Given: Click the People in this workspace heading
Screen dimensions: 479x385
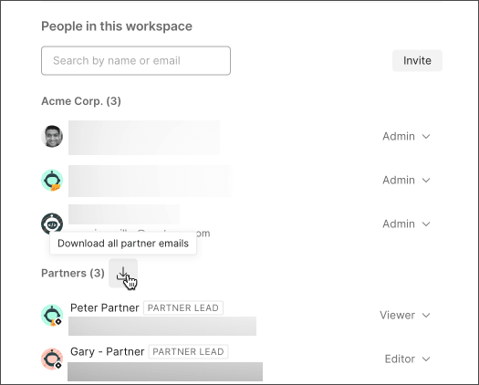Looking at the screenshot, I should (x=117, y=26).
